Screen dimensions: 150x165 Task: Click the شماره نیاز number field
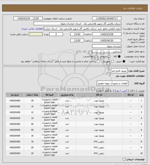107,18
